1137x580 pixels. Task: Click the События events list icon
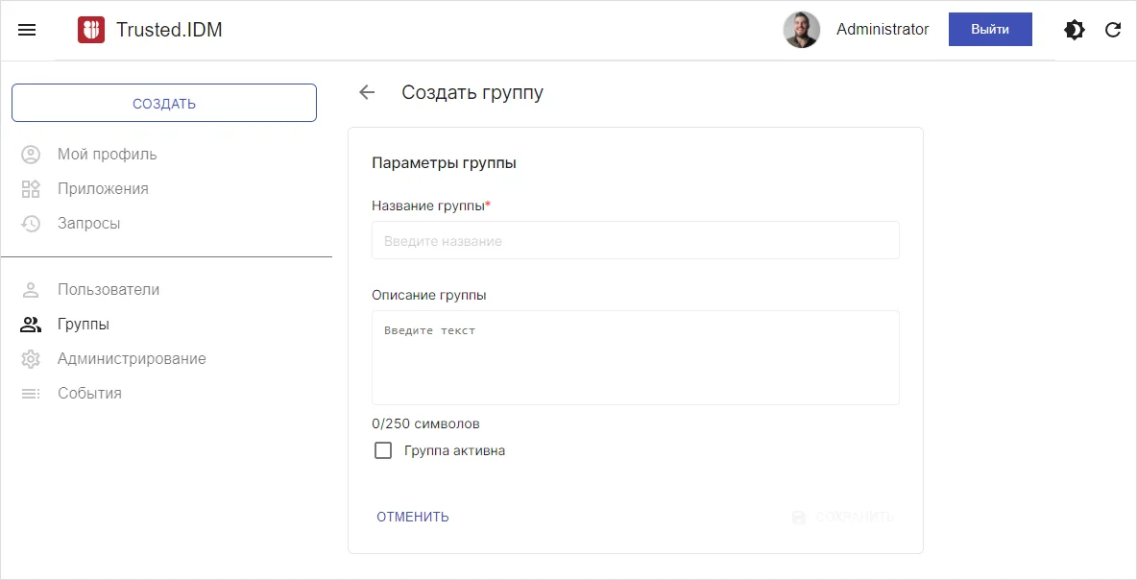(31, 393)
